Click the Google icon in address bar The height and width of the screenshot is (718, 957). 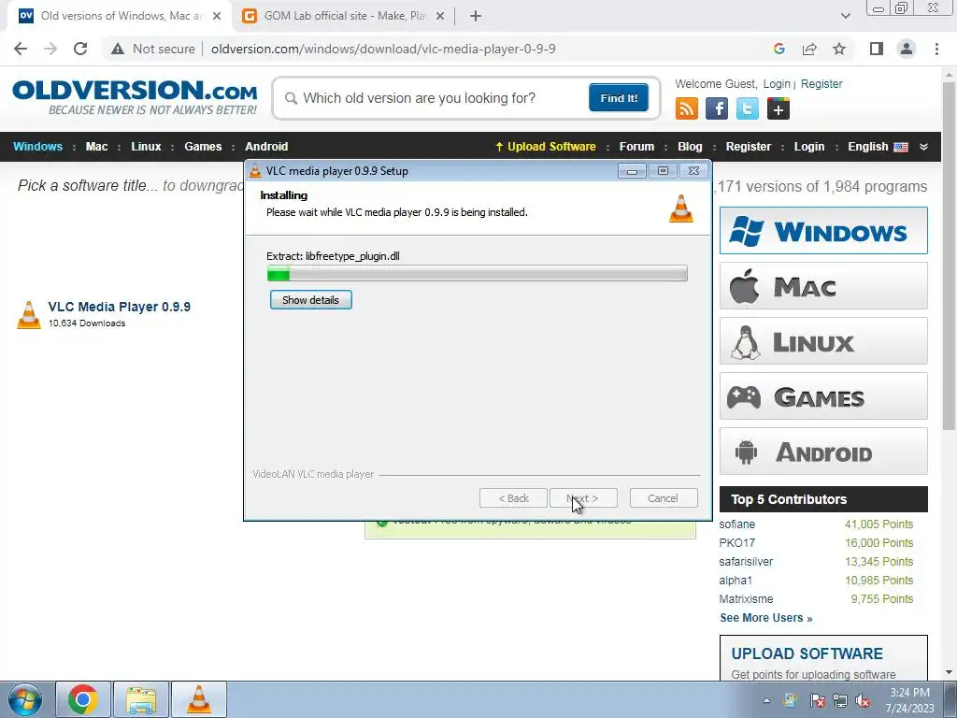click(778, 49)
